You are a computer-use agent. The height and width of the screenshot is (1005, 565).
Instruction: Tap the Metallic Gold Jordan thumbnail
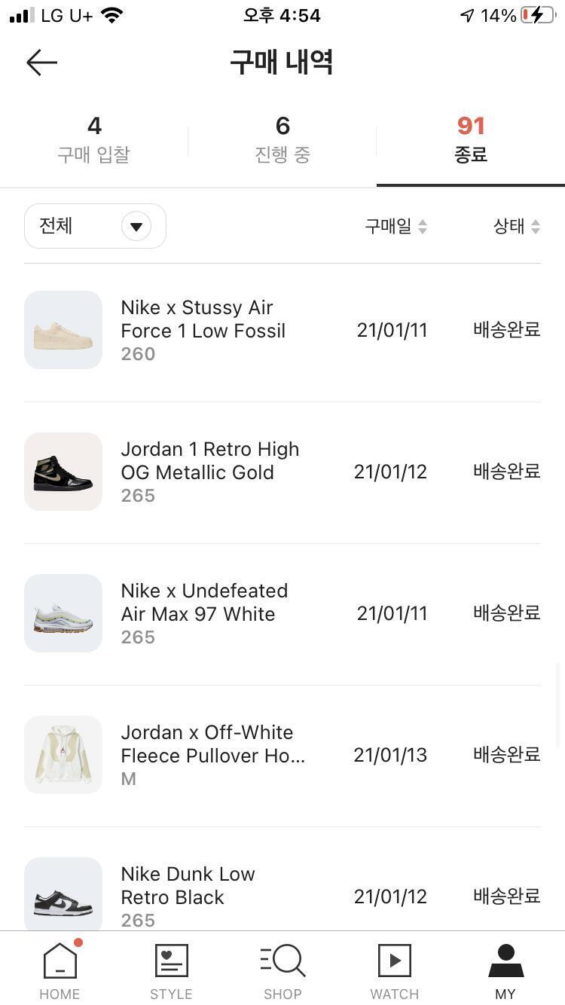(63, 472)
